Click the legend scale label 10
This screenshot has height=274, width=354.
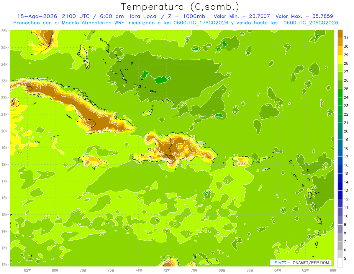click(x=346, y=216)
